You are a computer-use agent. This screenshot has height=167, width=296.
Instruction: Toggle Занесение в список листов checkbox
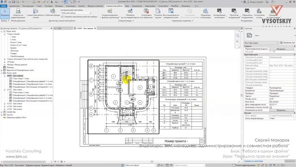[271, 107]
